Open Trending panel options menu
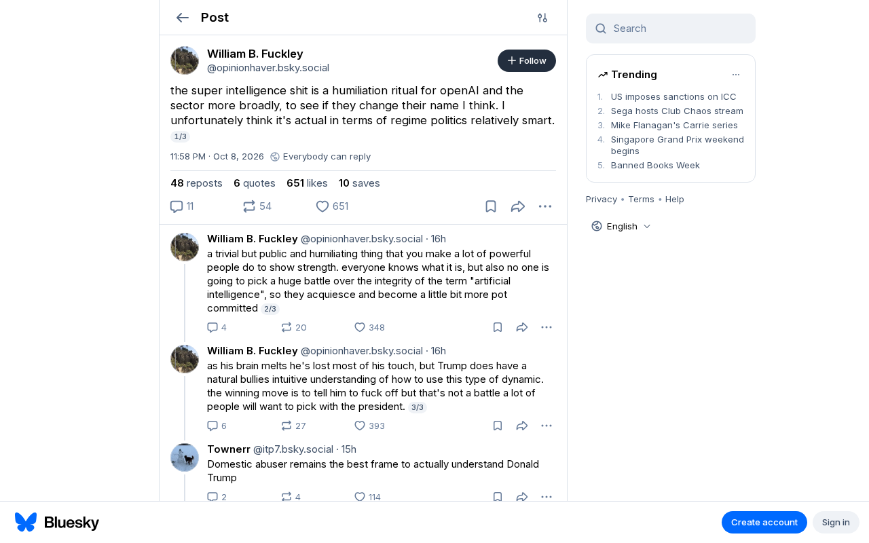 pyautogui.click(x=736, y=75)
